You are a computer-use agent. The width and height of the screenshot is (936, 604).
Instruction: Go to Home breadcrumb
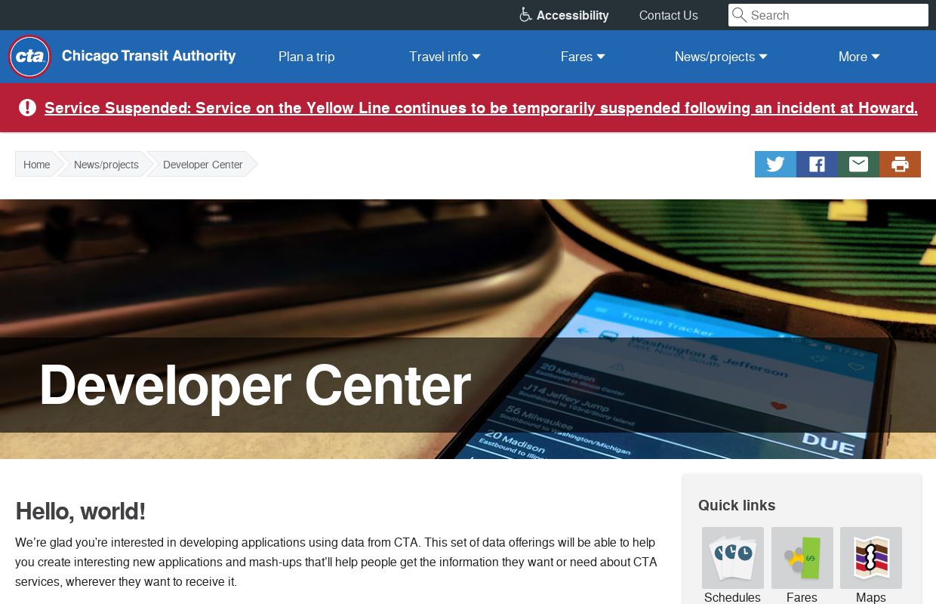[x=36, y=165]
